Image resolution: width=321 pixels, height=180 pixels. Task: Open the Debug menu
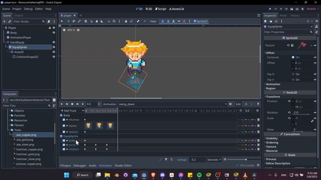[28, 9]
